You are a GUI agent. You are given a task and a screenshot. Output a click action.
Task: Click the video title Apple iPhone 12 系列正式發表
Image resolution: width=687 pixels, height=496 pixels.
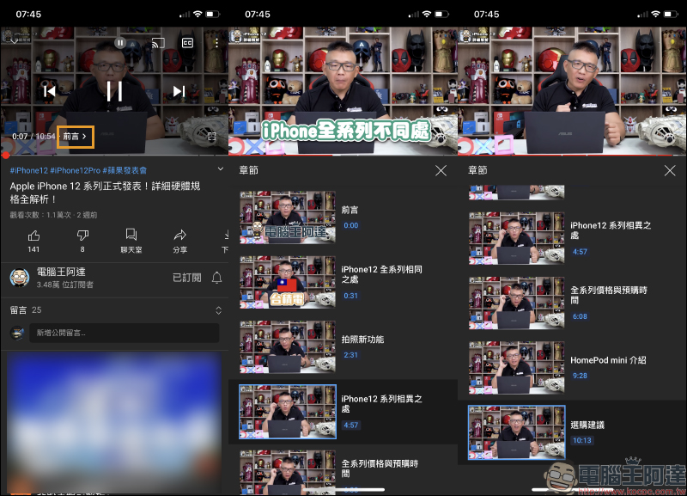tap(105, 192)
